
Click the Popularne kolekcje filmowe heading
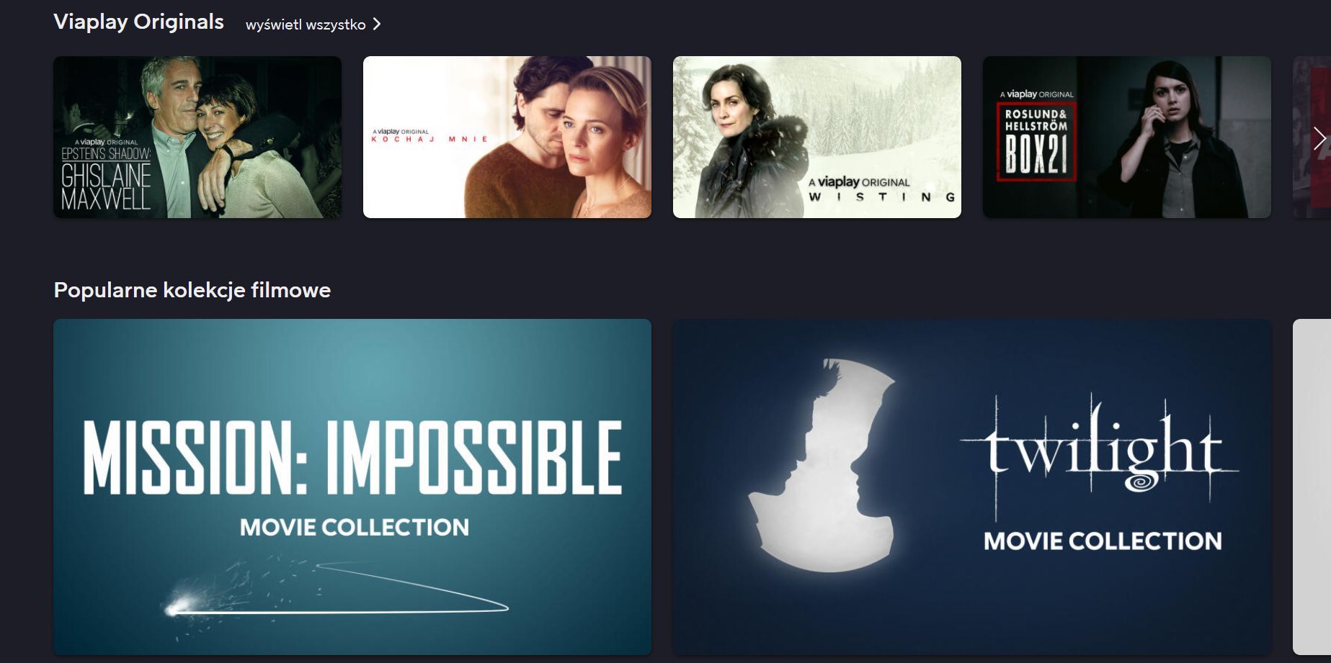pos(192,290)
